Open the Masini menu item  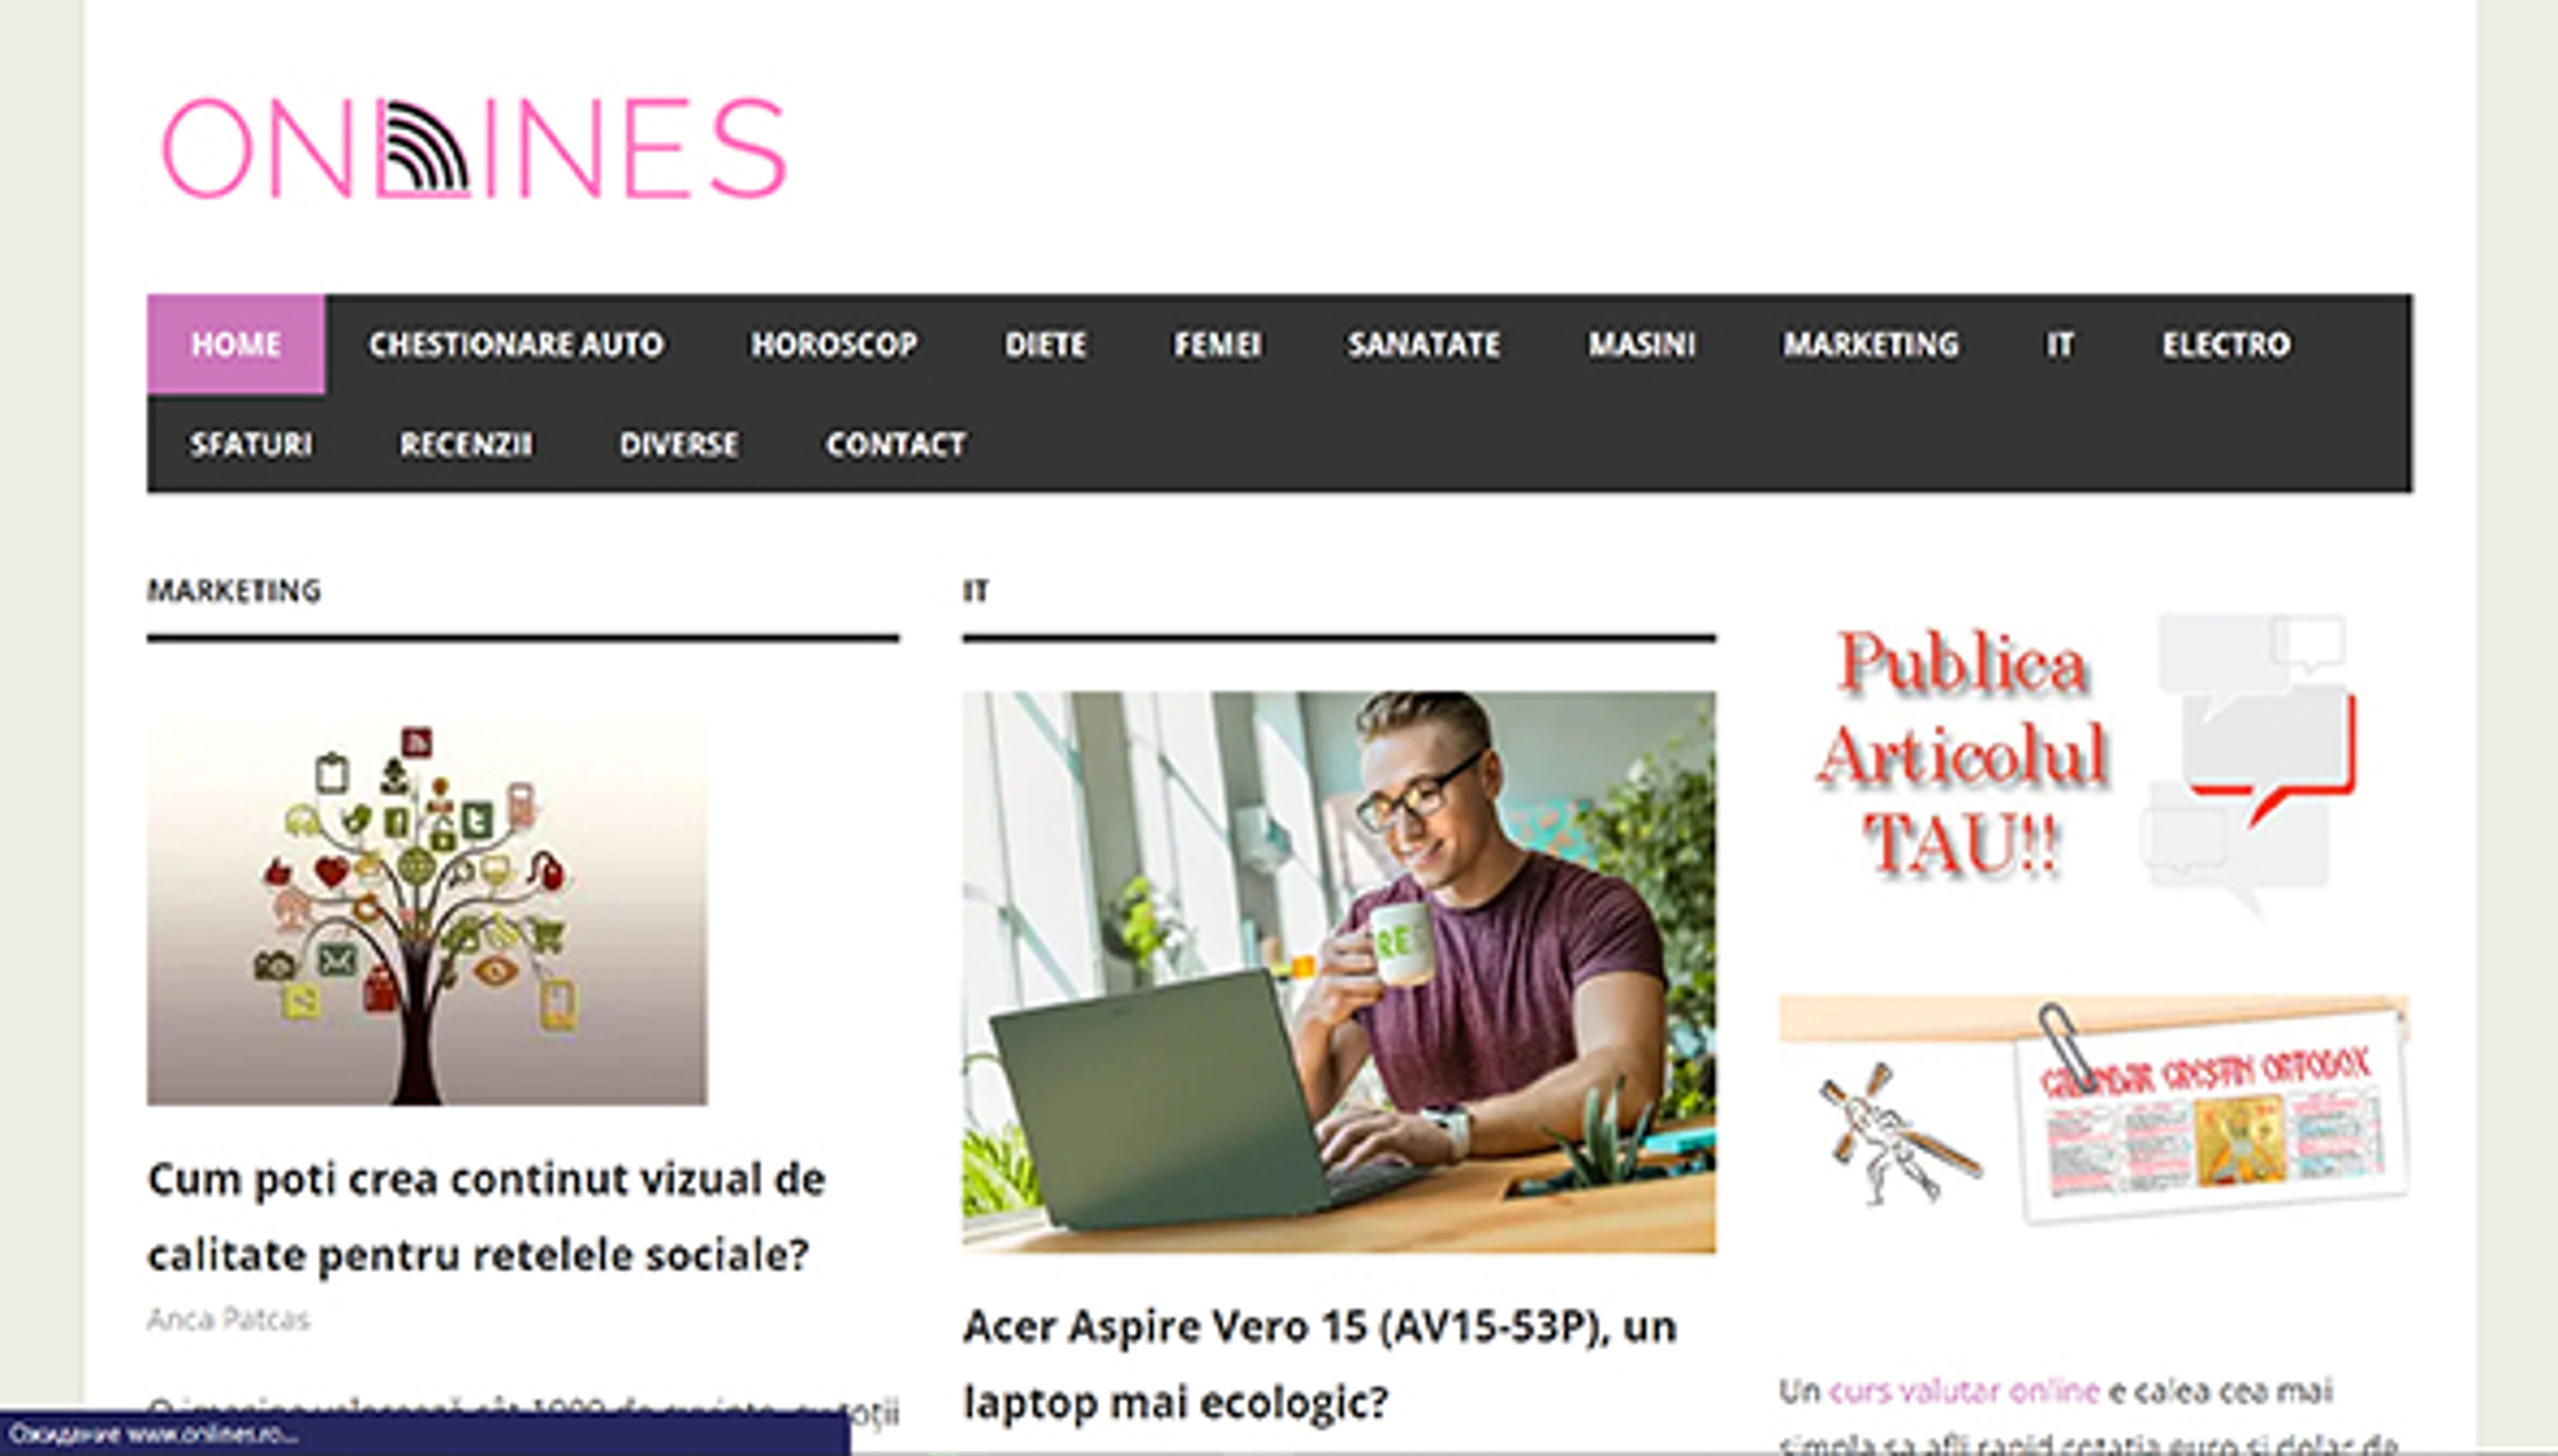[1642, 344]
